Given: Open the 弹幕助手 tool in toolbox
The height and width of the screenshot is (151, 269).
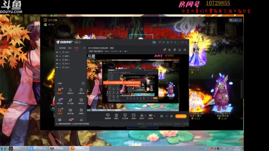Looking at the screenshot, I should [x=60, y=91].
